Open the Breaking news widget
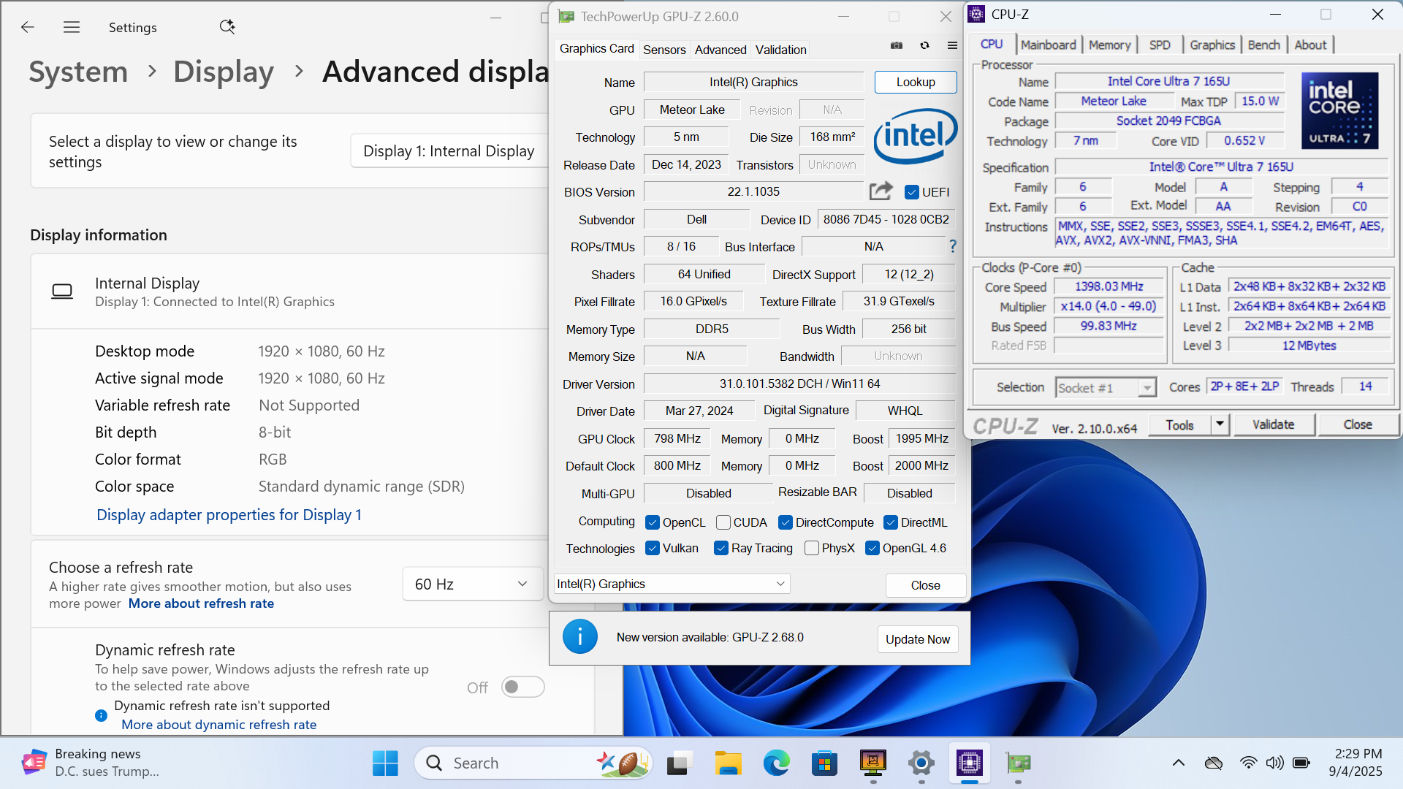Screen dimensions: 1403x789 (x=91, y=763)
